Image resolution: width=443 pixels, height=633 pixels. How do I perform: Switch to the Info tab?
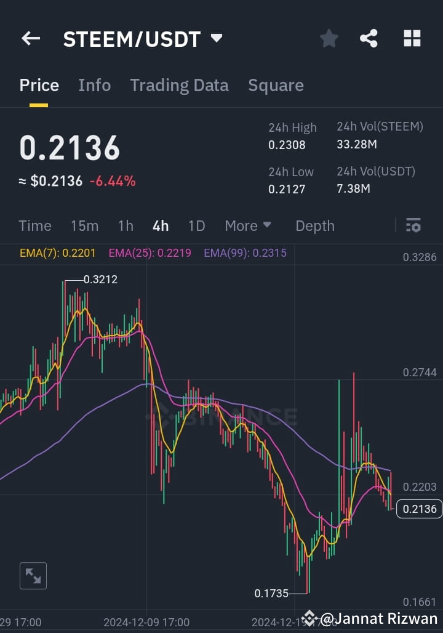(94, 86)
